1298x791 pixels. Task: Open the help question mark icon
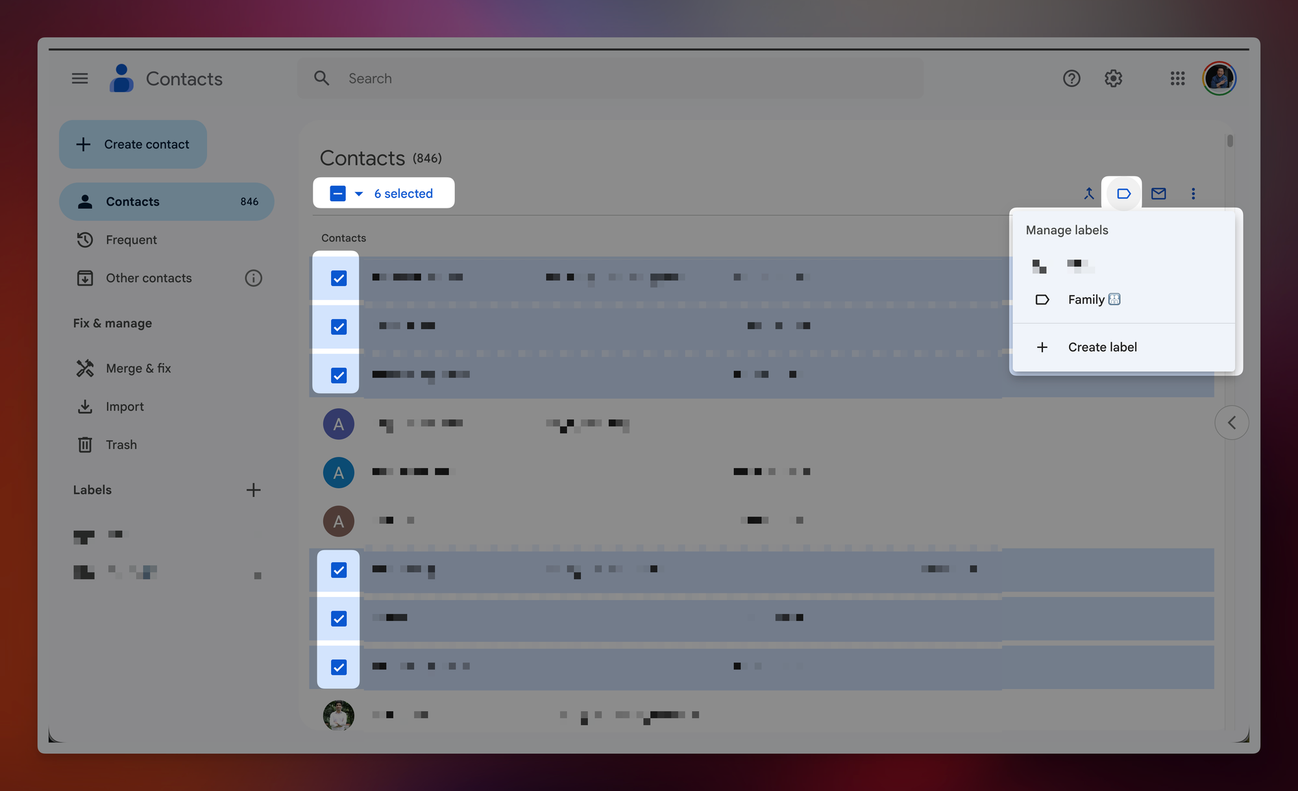pos(1071,79)
